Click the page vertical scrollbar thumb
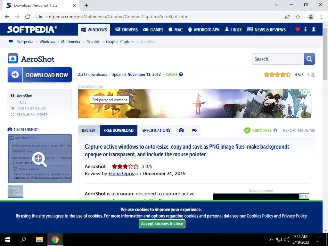Viewport: 328px width, 246px height. click(x=325, y=53)
